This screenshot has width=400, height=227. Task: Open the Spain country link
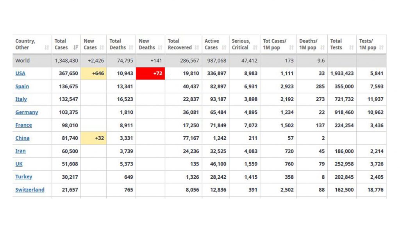pyautogui.click(x=22, y=86)
